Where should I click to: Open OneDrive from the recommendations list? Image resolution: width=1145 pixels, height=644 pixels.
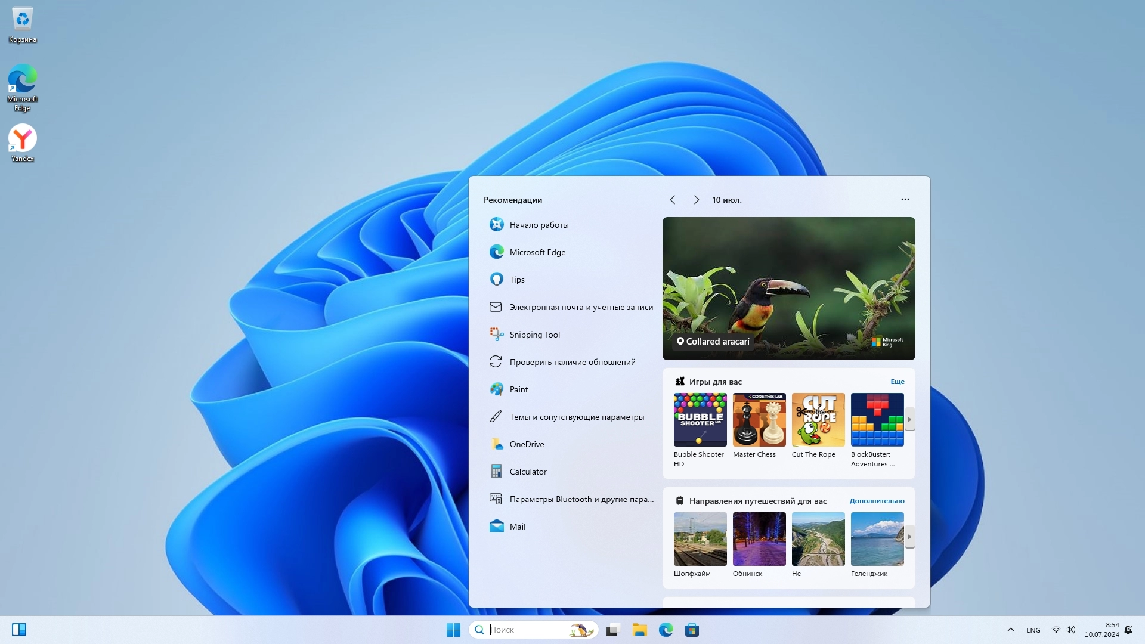[x=527, y=444]
